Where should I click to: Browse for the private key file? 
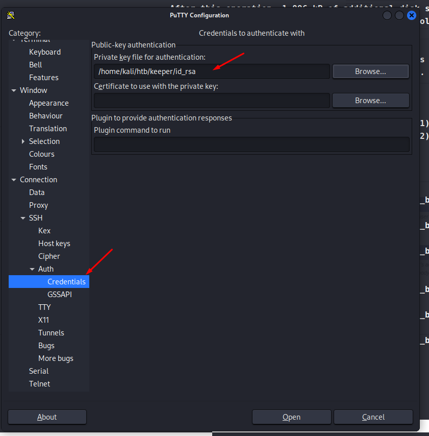point(370,71)
